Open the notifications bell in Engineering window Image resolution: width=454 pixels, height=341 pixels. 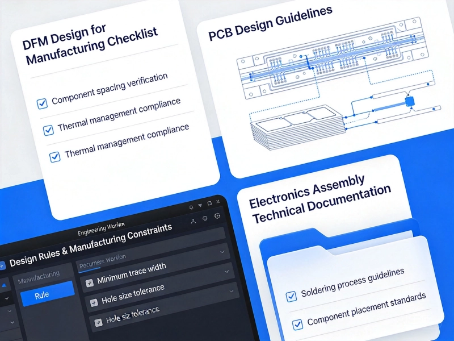click(191, 207)
